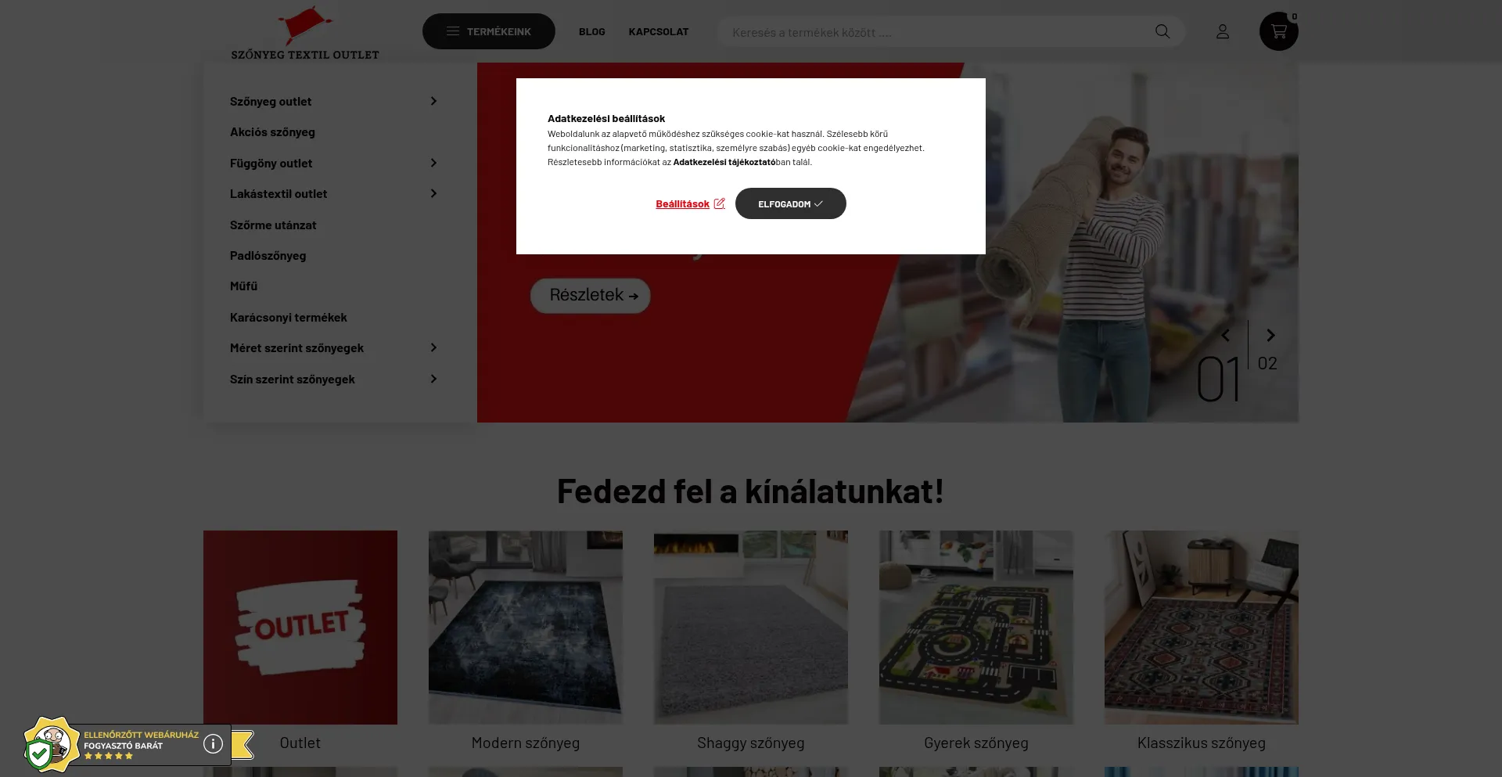Go to next slide arrow
This screenshot has width=1502, height=777.
coord(1270,335)
